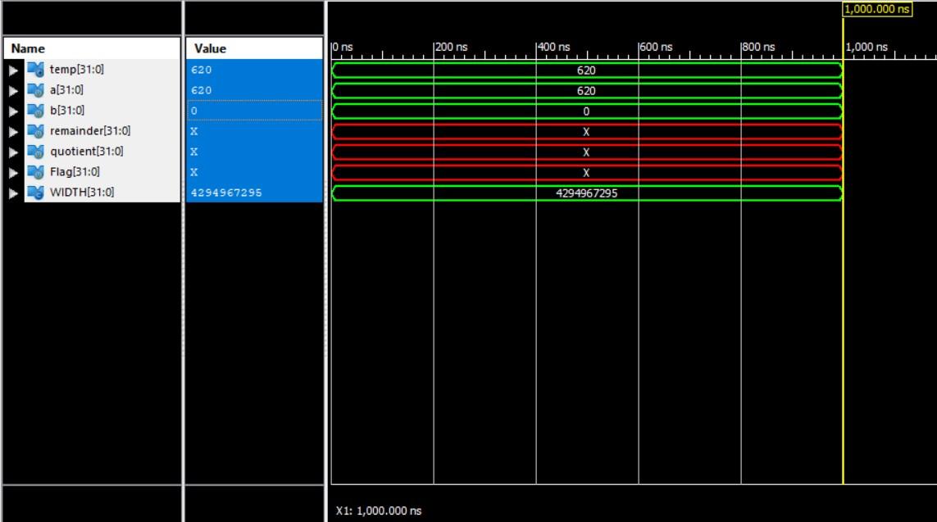Click the temp waveform showing 620

(x=587, y=70)
